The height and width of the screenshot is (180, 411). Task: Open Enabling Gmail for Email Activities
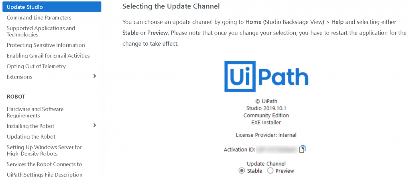point(48,56)
